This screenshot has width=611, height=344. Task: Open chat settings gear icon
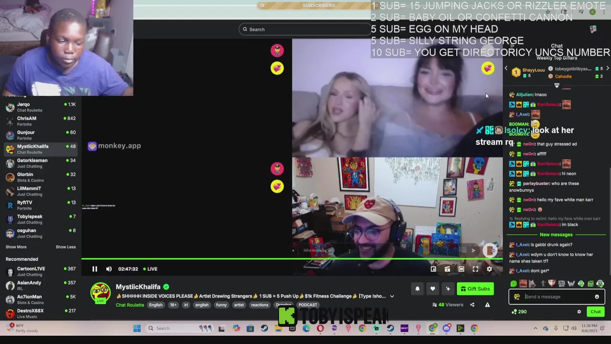(579, 312)
